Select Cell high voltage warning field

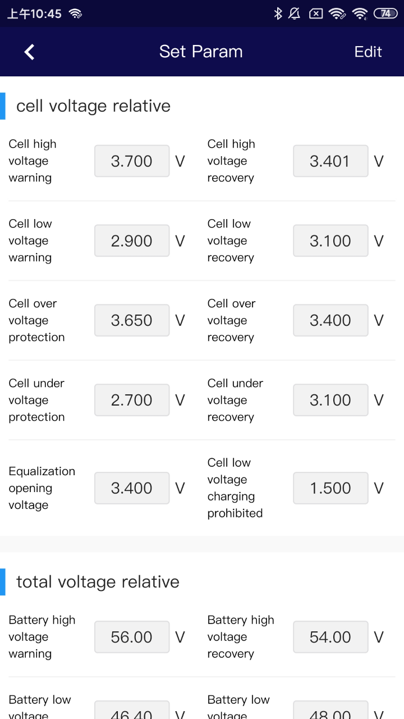click(132, 161)
